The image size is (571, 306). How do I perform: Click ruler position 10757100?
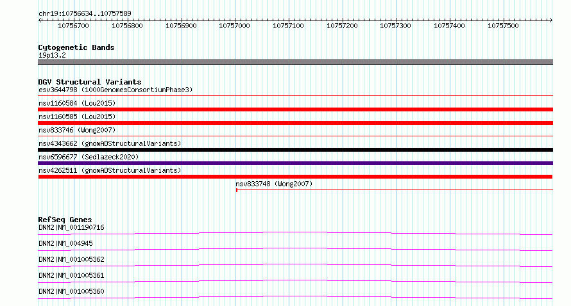pyautogui.click(x=289, y=26)
